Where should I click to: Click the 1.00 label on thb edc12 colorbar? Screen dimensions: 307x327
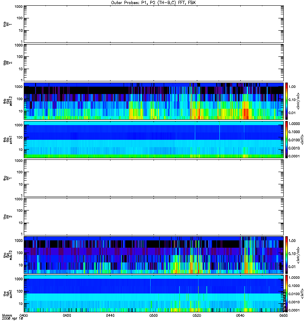pyautogui.click(x=292, y=87)
